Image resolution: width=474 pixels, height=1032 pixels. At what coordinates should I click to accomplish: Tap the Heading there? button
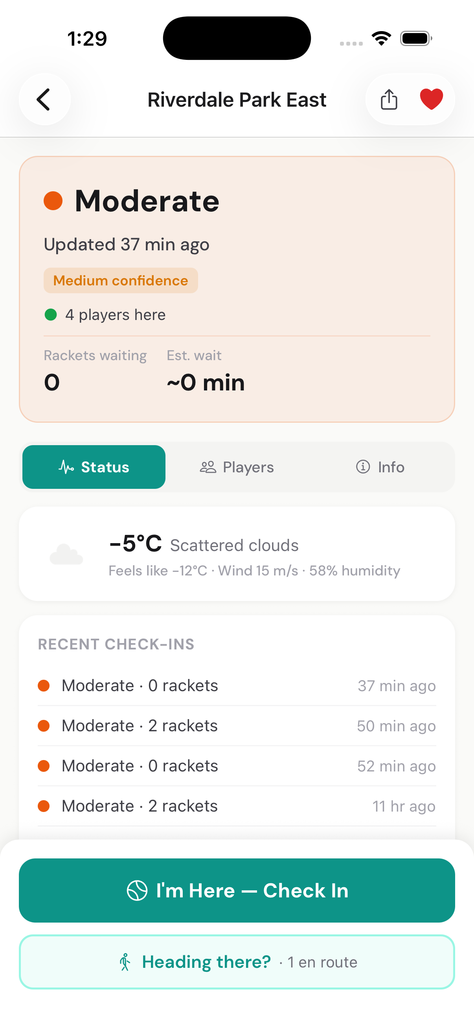[237, 962]
